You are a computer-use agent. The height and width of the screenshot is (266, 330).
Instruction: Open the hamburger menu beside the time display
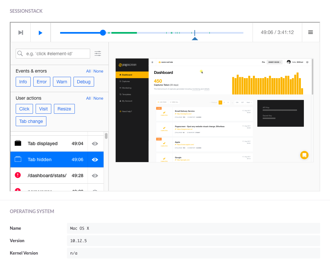pyautogui.click(x=310, y=32)
